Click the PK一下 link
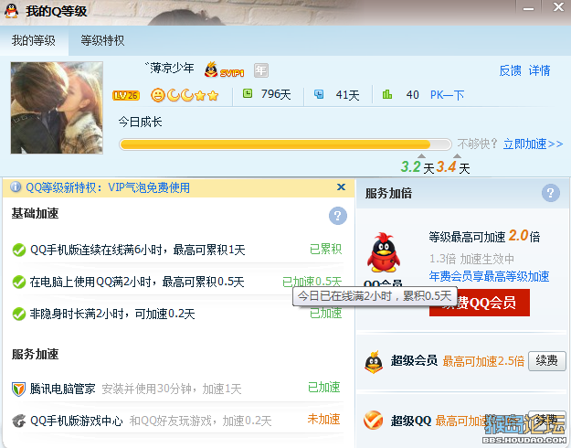571x448 pixels. click(447, 95)
